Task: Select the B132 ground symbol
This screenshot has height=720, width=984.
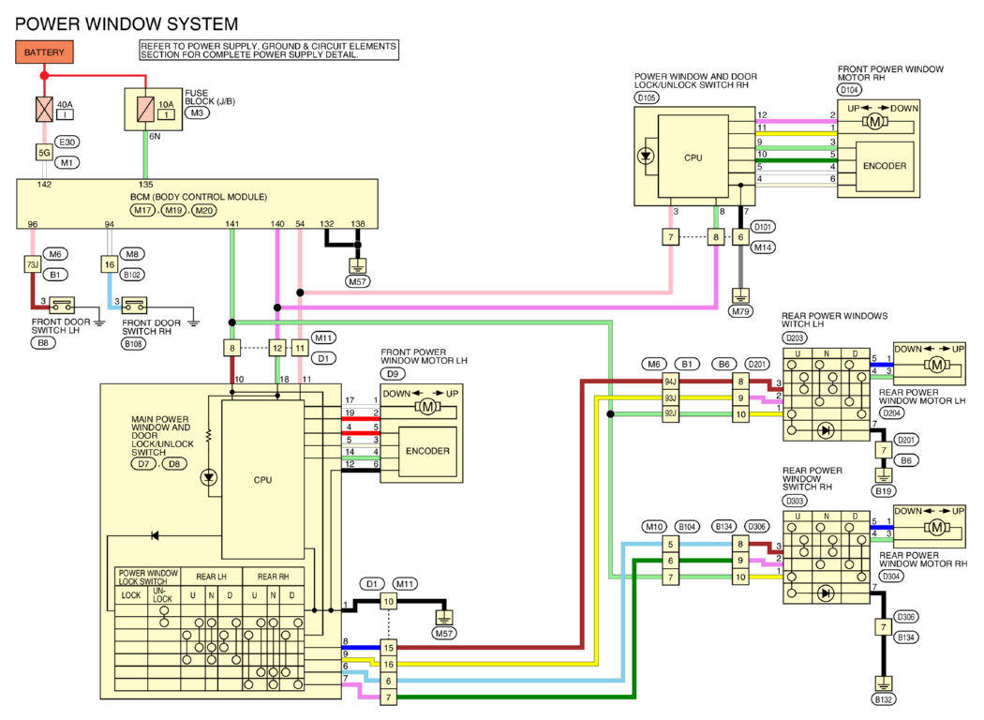Action: (883, 684)
